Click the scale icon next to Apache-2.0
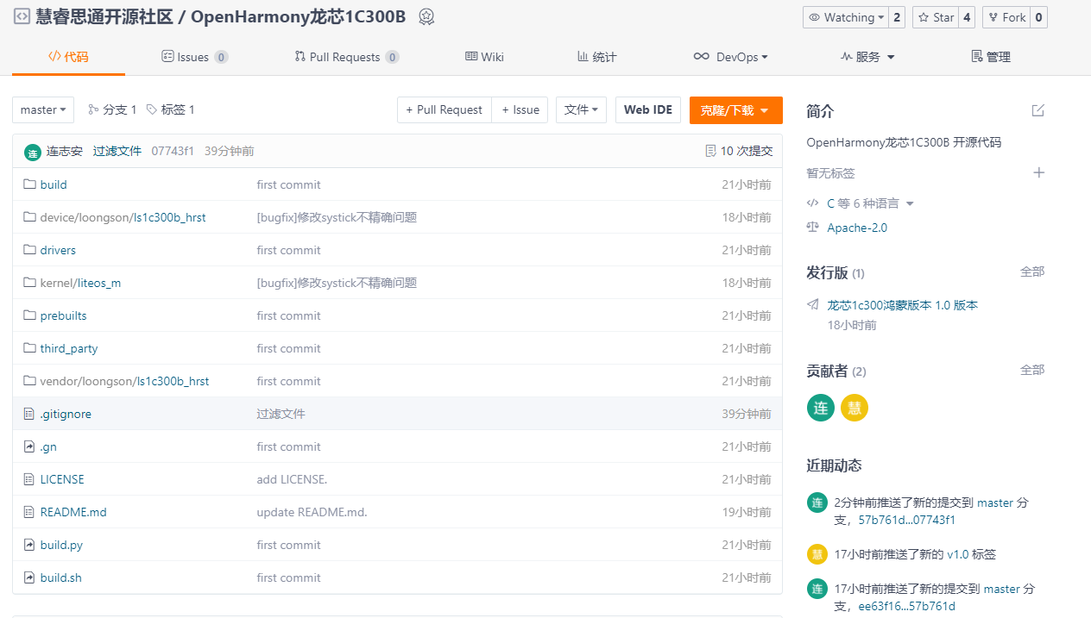Image resolution: width=1091 pixels, height=618 pixels. tap(812, 228)
